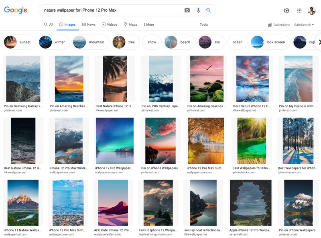The width and height of the screenshot is (321, 238).
Task: Select the Images tab
Action: click(x=67, y=24)
